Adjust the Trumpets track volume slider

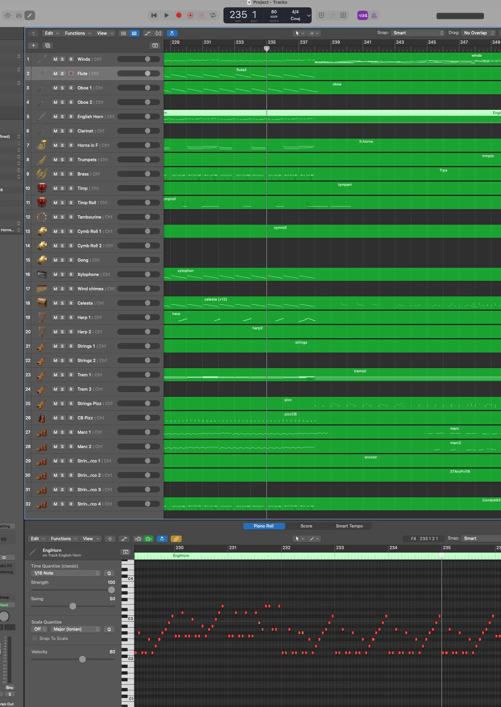pos(139,160)
